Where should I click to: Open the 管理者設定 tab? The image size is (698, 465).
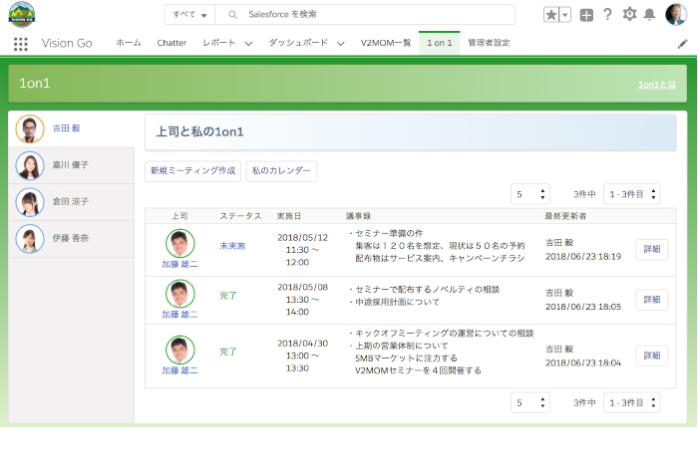pos(489,43)
